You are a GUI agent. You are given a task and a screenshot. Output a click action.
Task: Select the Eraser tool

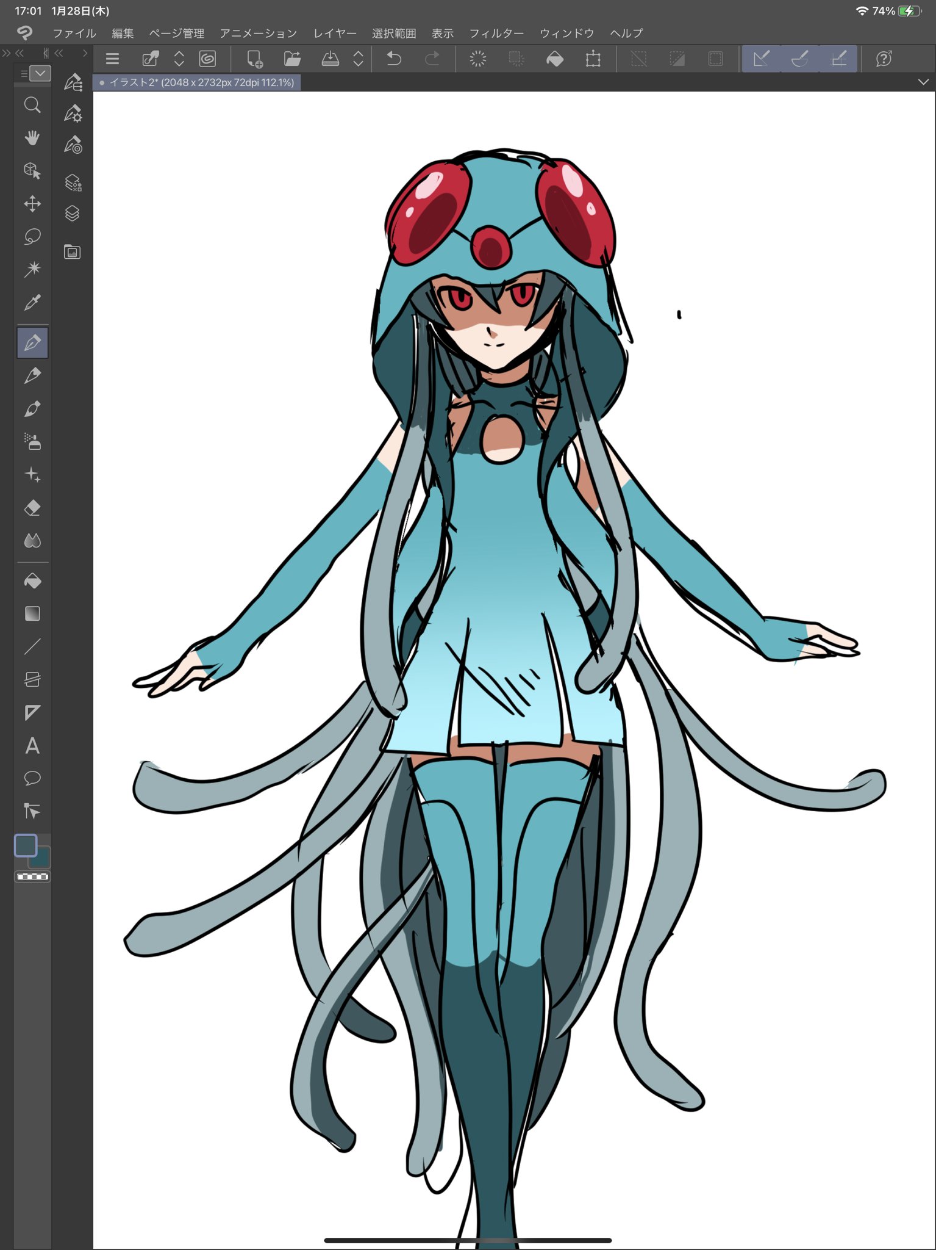click(x=32, y=507)
